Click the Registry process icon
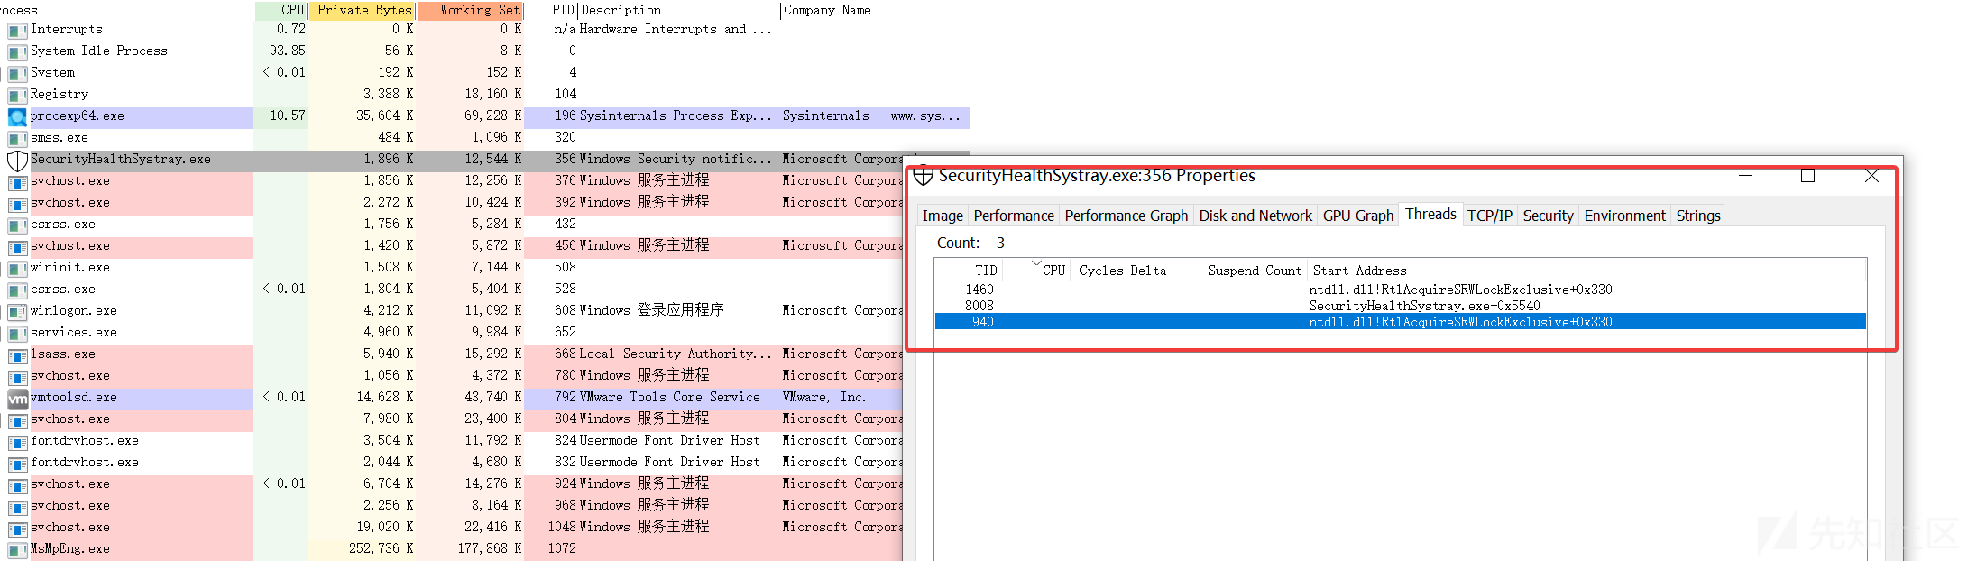 (x=17, y=96)
